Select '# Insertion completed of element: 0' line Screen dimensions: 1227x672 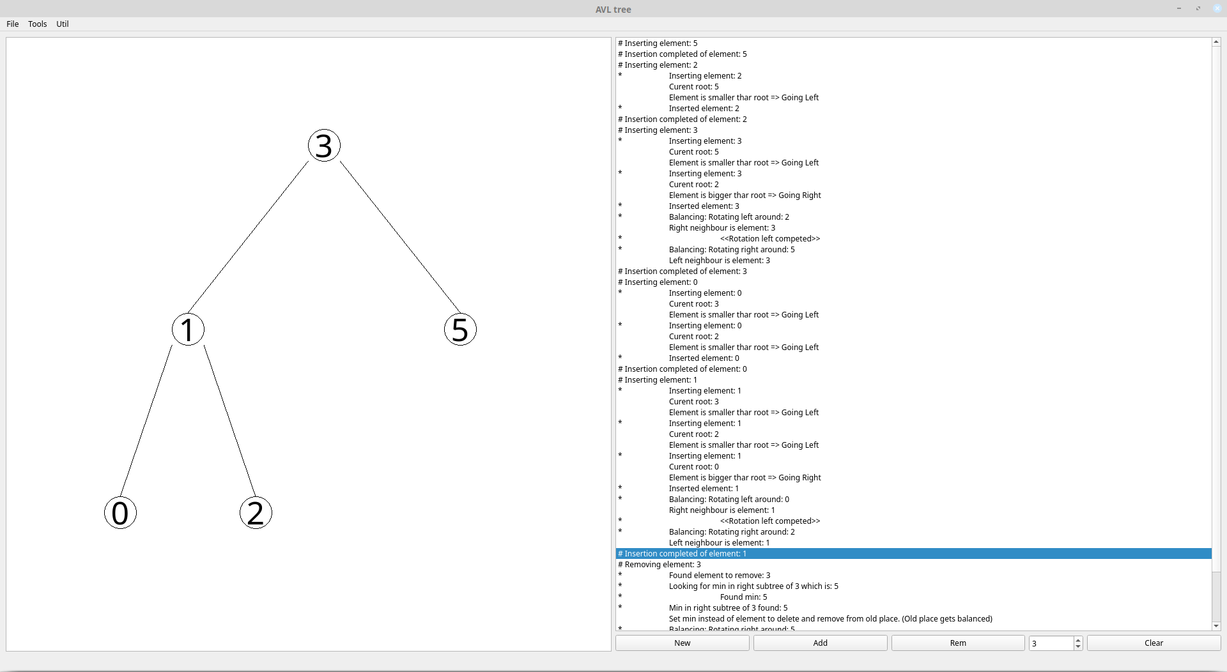click(914, 369)
